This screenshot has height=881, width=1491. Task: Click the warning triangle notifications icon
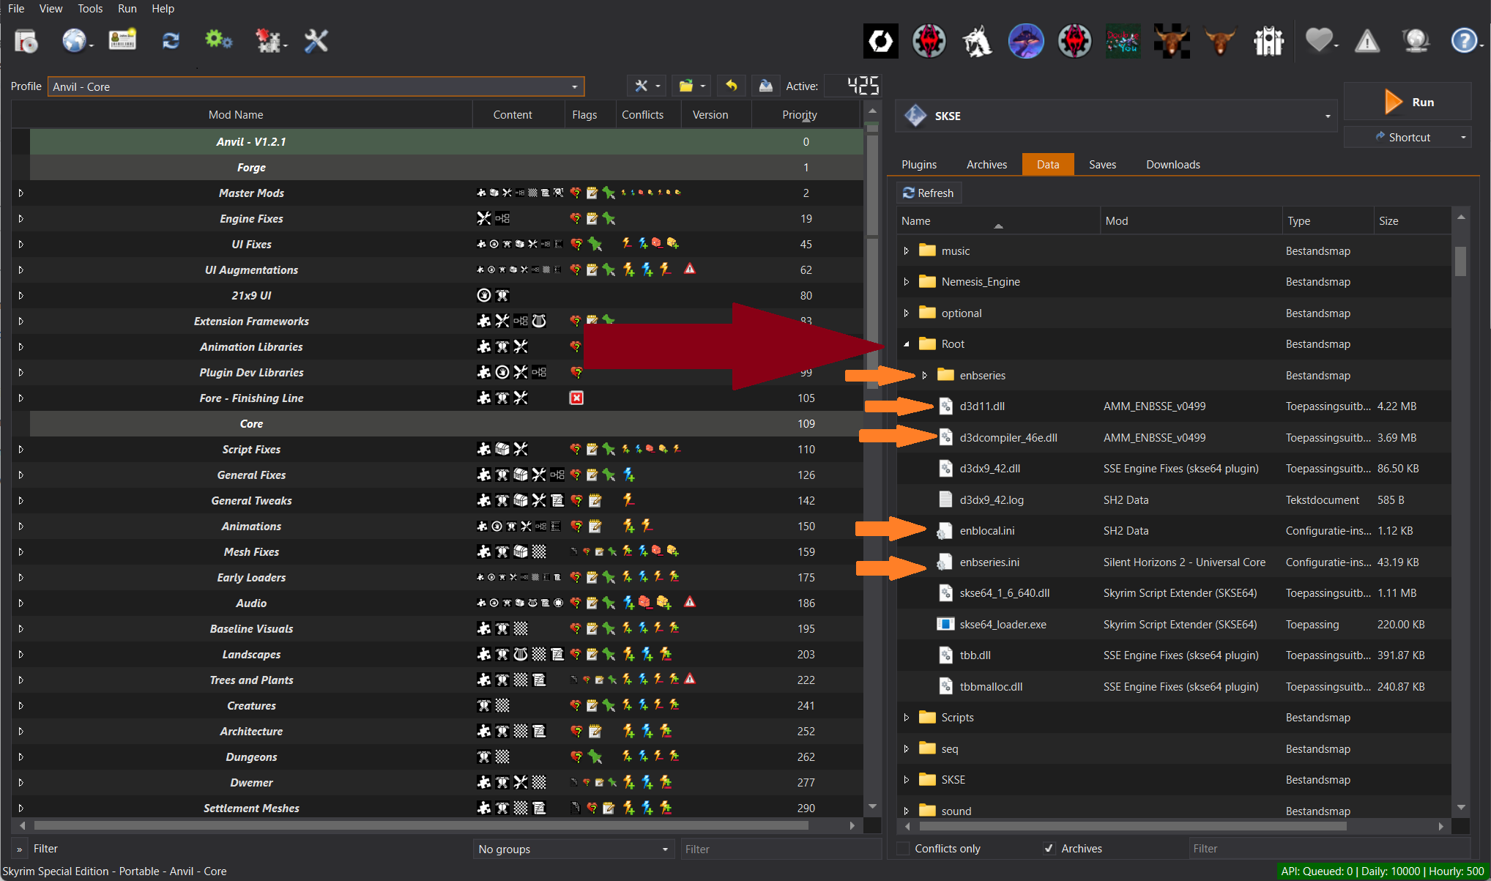point(1367,41)
